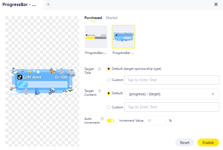223x150 pixels.
Task: Switch to the Purchased tab
Action: 93,18
